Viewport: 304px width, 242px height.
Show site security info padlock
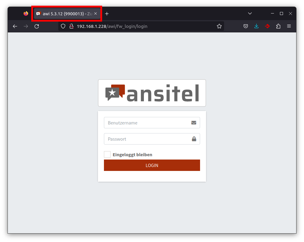pos(71,26)
